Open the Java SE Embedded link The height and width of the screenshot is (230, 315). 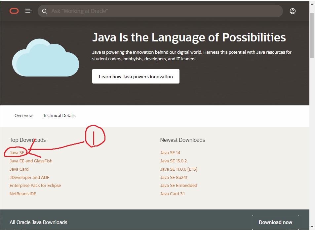click(178, 186)
